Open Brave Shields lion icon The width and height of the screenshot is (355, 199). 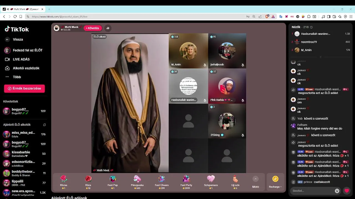(267, 17)
